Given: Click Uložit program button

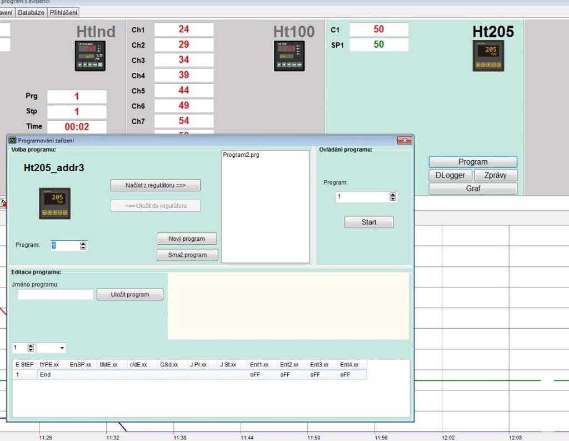Looking at the screenshot, I should coord(130,295).
